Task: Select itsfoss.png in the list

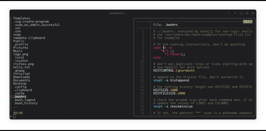Action: point(23,64)
